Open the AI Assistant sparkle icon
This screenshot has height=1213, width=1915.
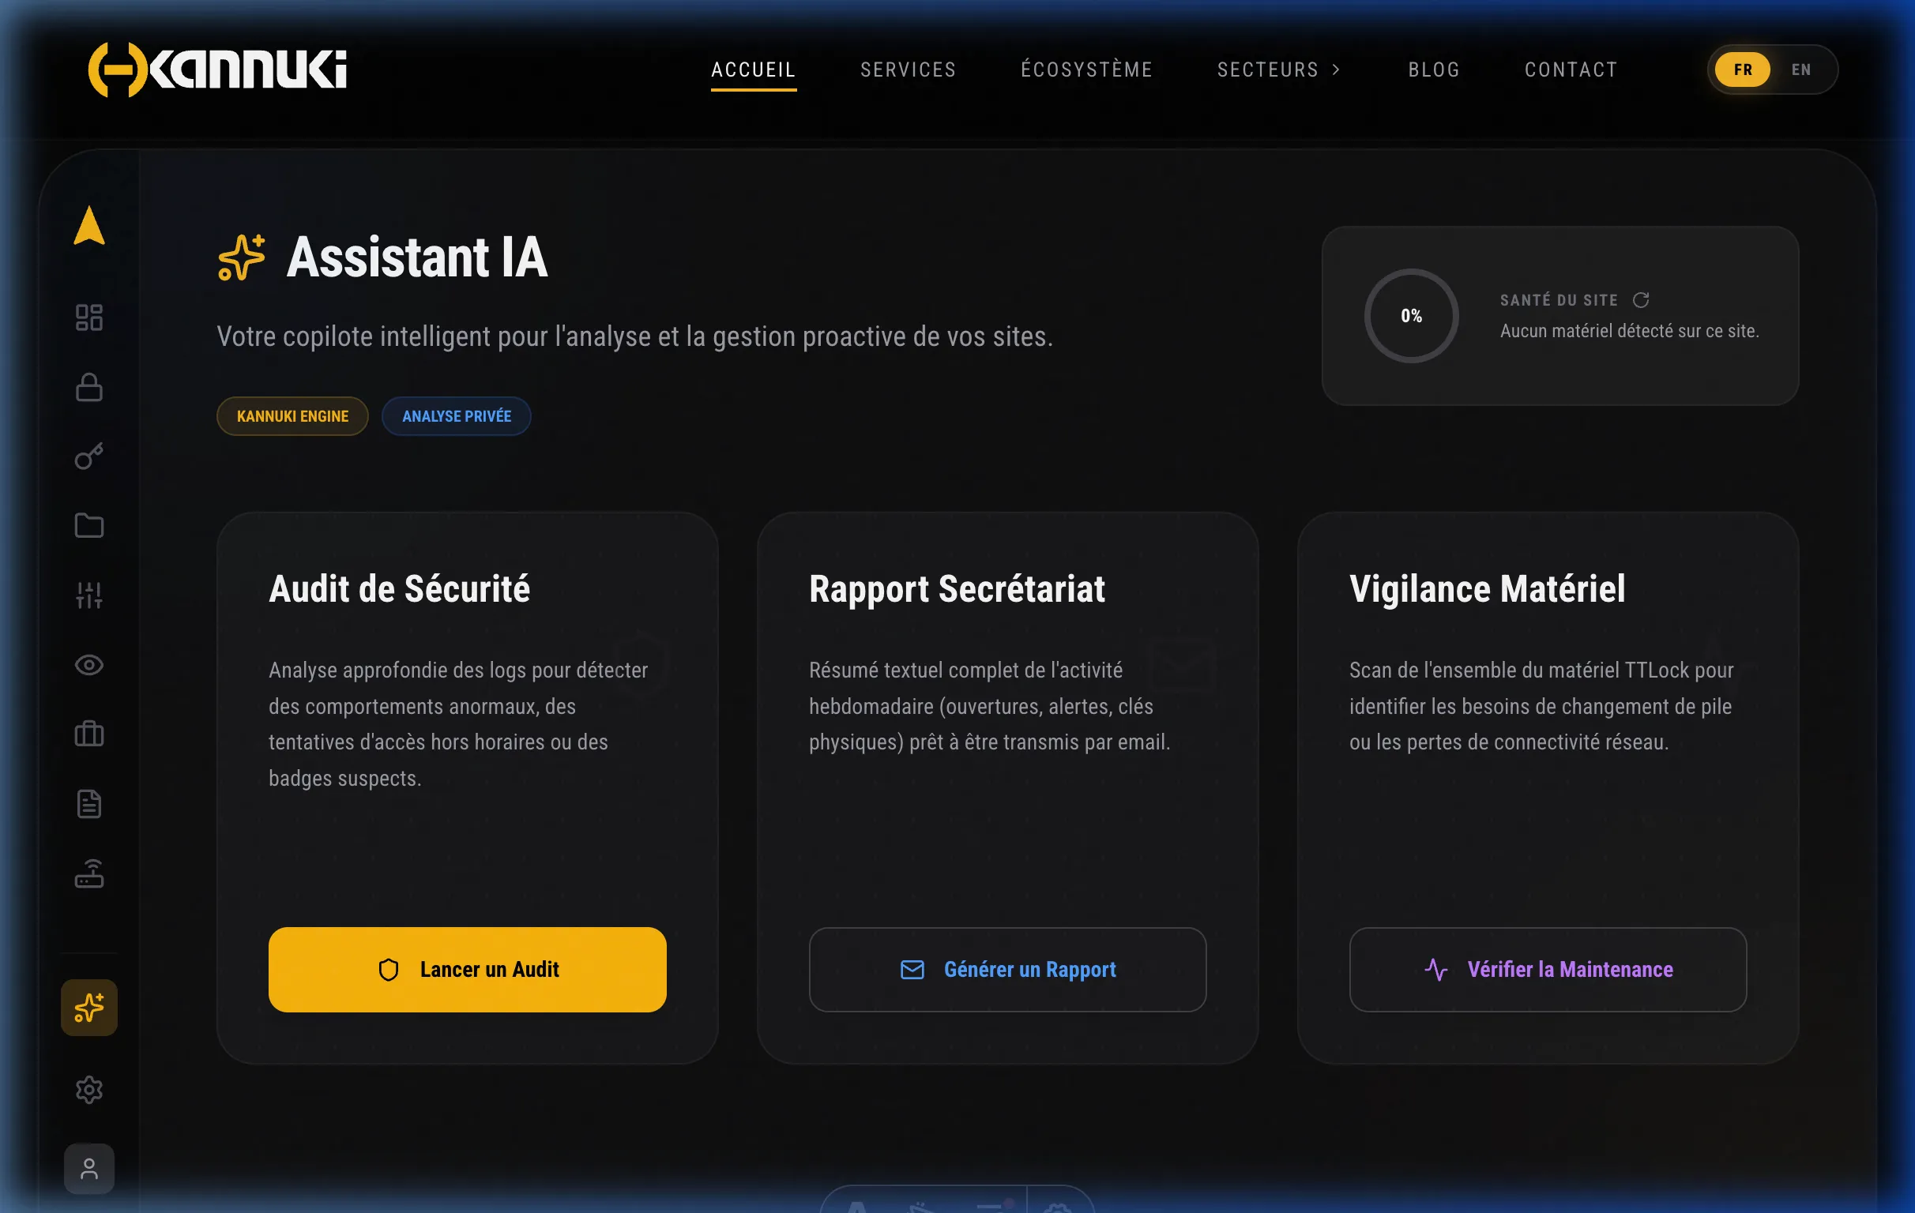point(89,1007)
